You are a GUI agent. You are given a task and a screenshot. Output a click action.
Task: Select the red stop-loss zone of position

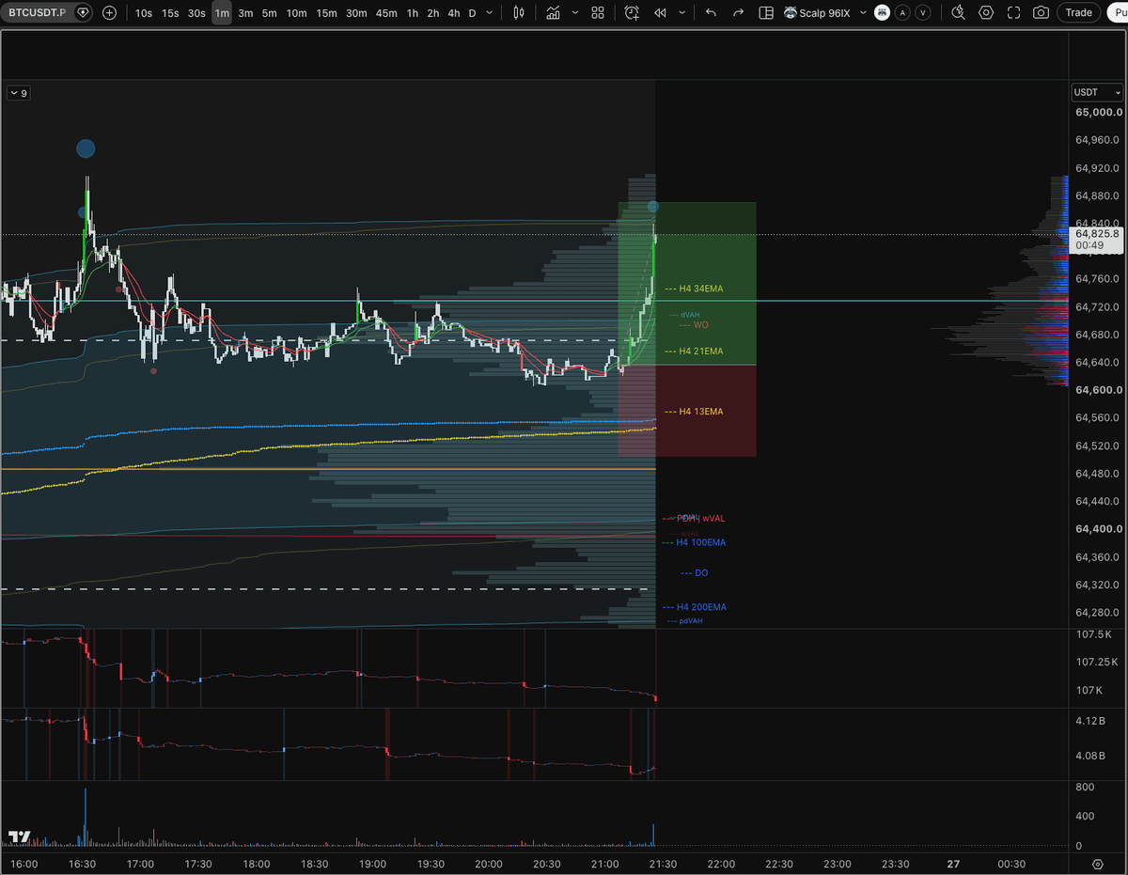(687, 411)
